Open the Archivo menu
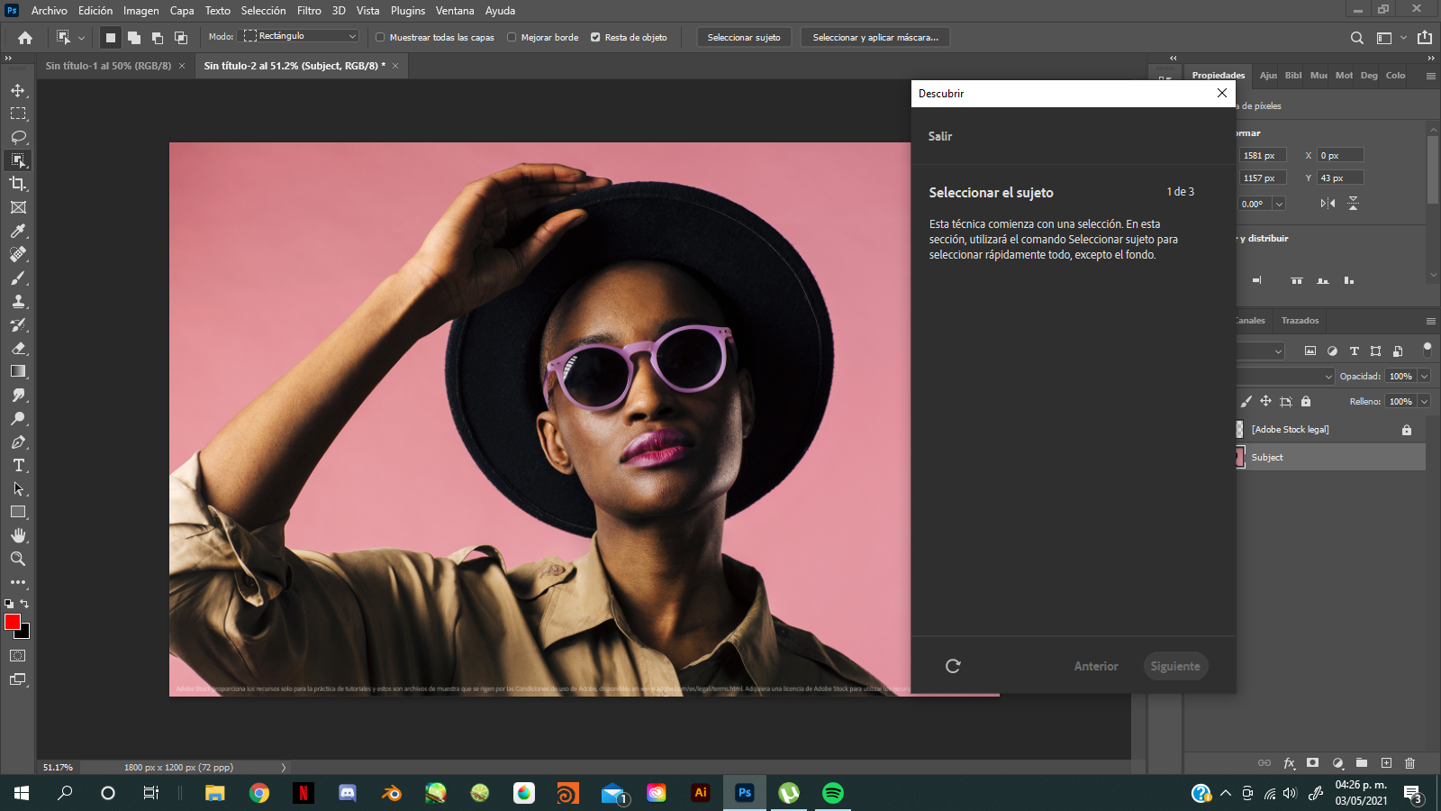 point(49,11)
